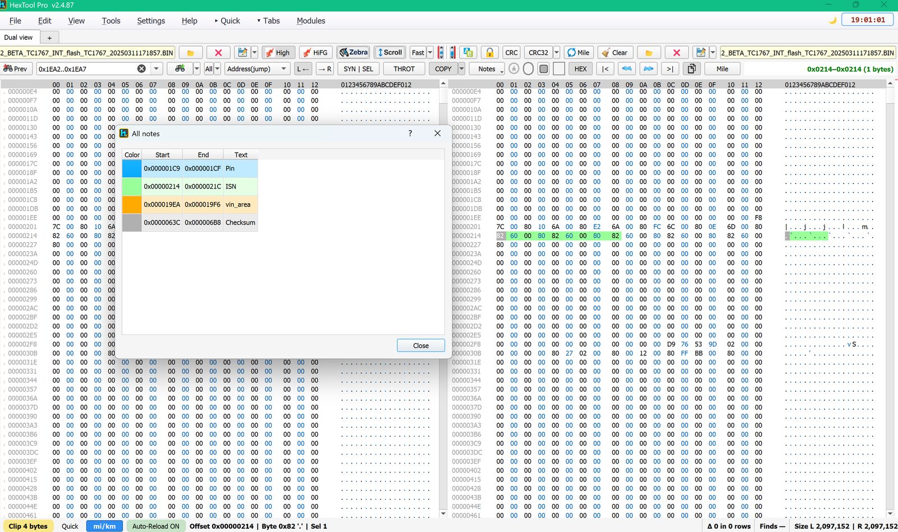
Task: Expand the CRC32 algorithm dropdown arrow
Action: (557, 53)
